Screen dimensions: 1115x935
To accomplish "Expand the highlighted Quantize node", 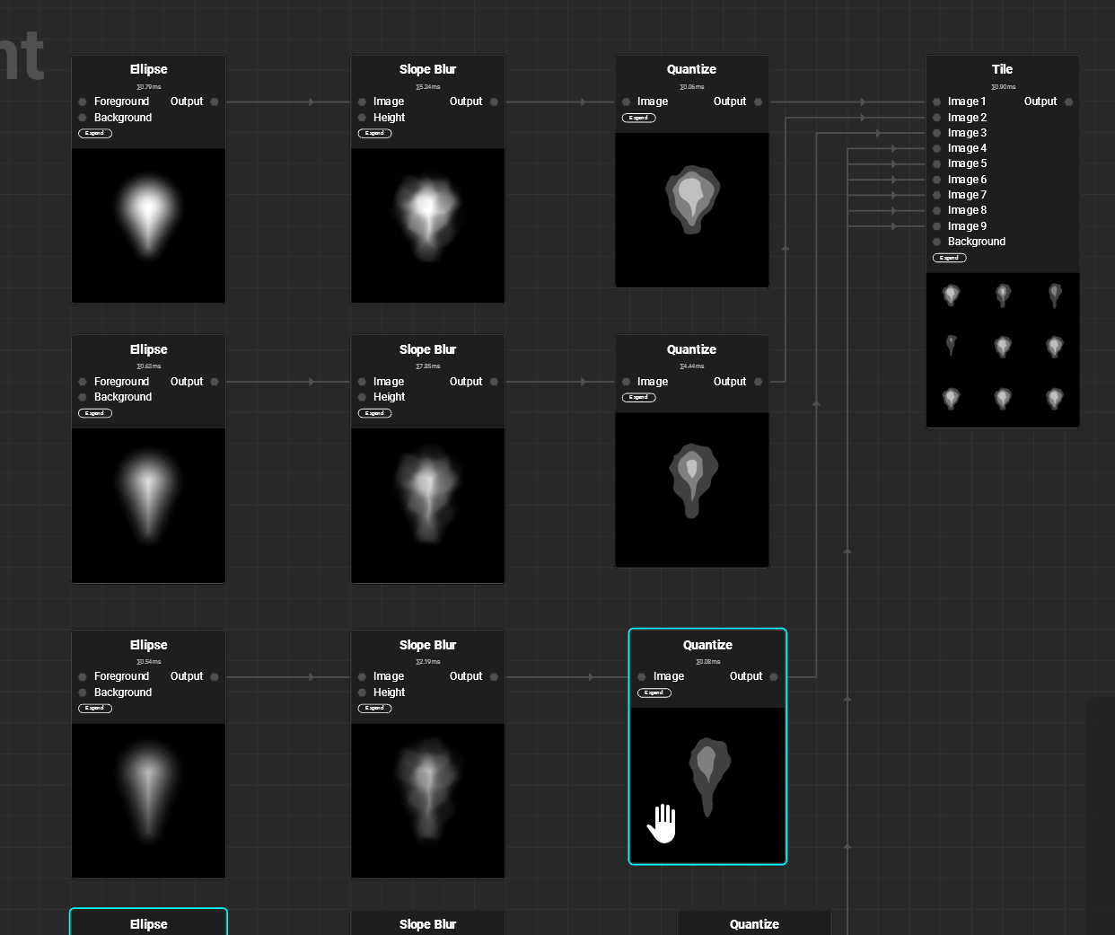I will 654,692.
